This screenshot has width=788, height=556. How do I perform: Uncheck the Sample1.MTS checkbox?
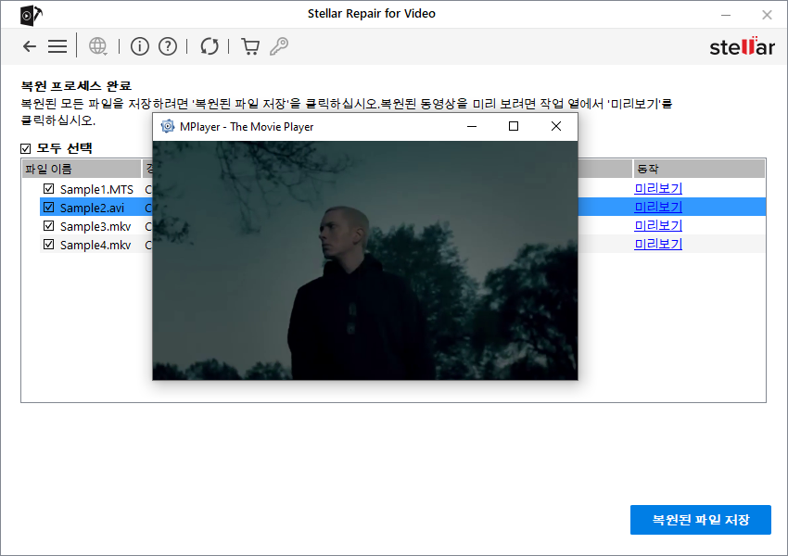click(x=49, y=189)
